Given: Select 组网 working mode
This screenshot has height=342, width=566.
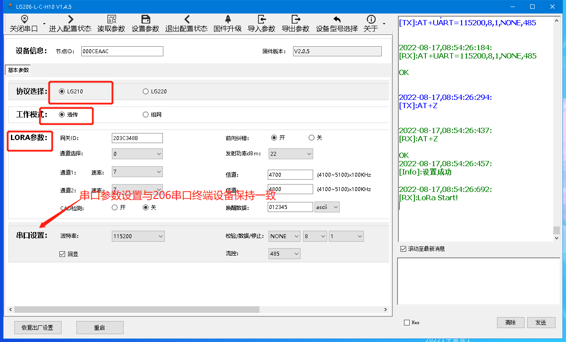Looking at the screenshot, I should point(145,115).
